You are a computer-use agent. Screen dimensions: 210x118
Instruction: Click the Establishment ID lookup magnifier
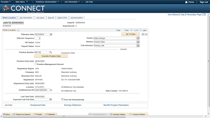click(51, 90)
